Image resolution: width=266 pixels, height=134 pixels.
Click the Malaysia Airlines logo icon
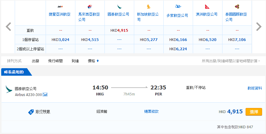click(x=89, y=7)
